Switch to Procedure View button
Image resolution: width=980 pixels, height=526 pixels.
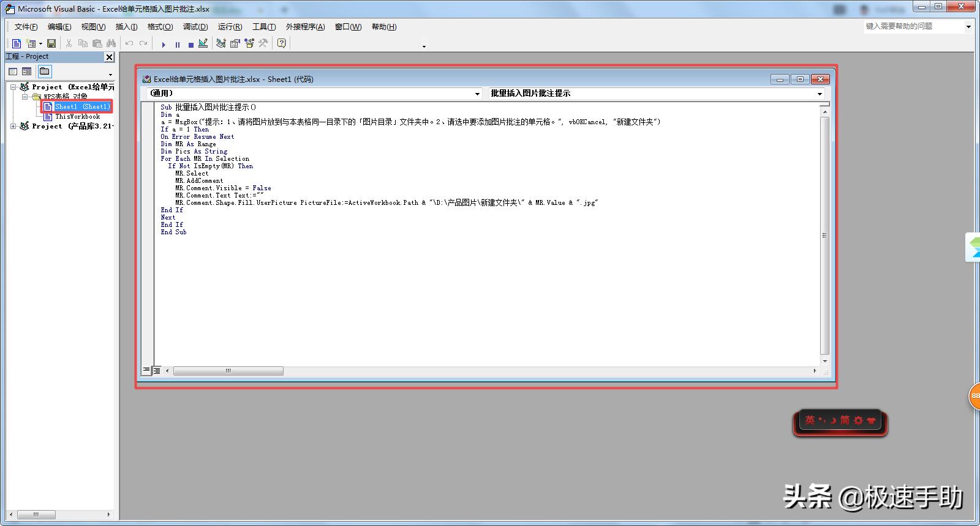click(146, 371)
